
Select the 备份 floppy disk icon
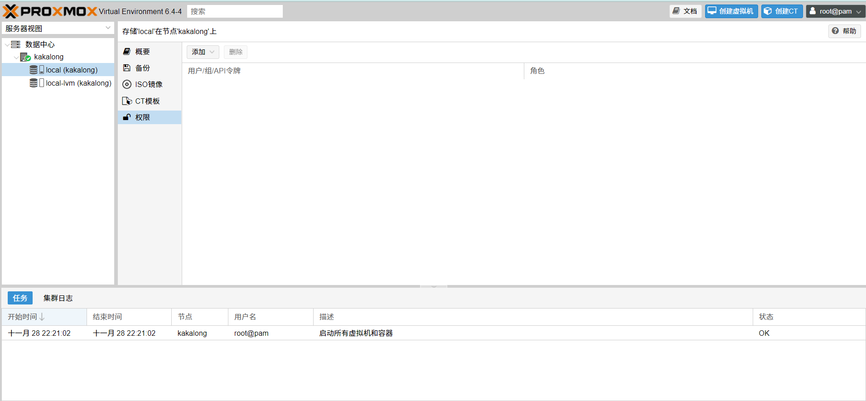127,68
